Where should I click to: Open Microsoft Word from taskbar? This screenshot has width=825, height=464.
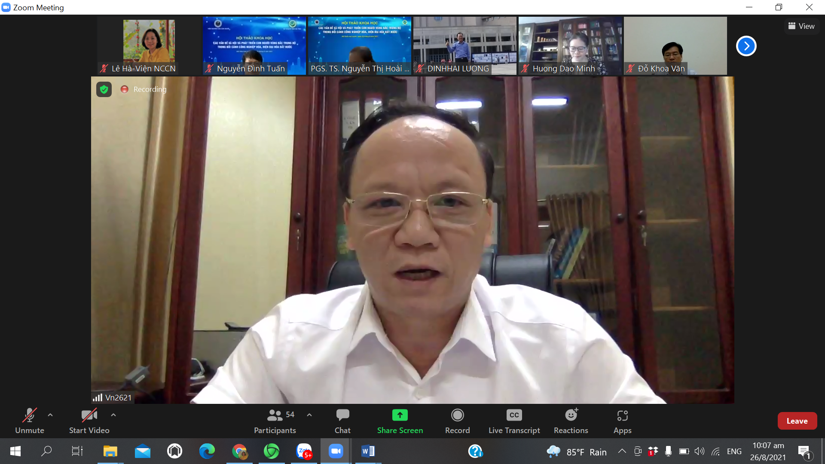click(368, 451)
